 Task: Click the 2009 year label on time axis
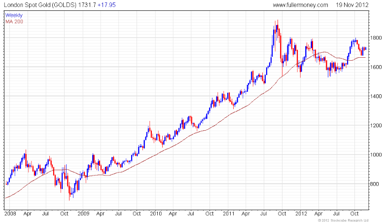83,214
